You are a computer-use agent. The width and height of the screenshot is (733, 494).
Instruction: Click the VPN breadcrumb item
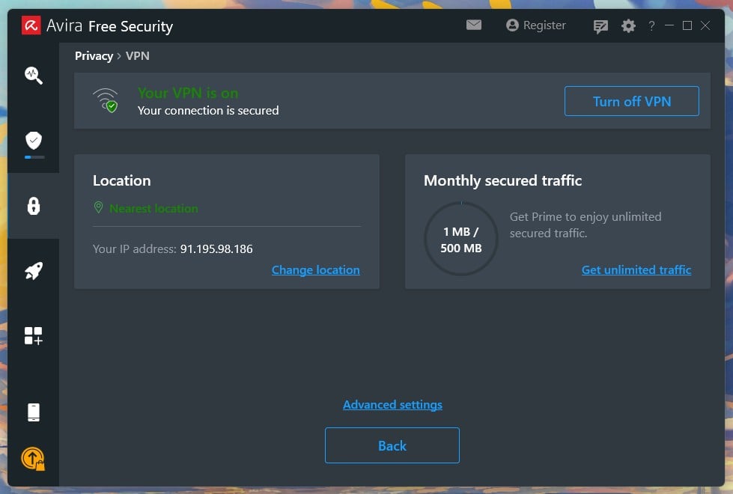(138, 56)
